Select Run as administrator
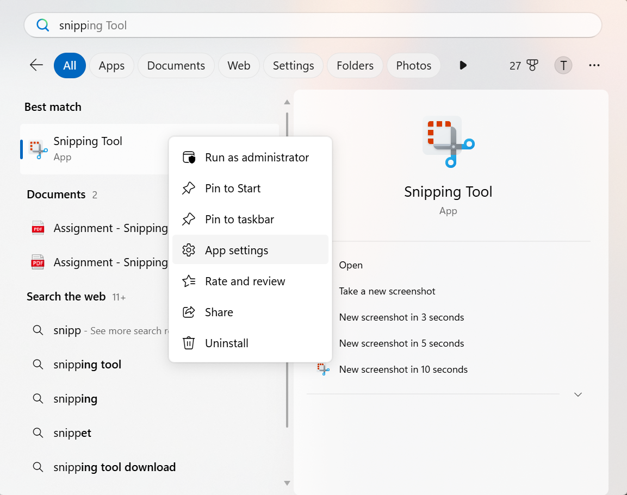The image size is (627, 495). pyautogui.click(x=250, y=158)
